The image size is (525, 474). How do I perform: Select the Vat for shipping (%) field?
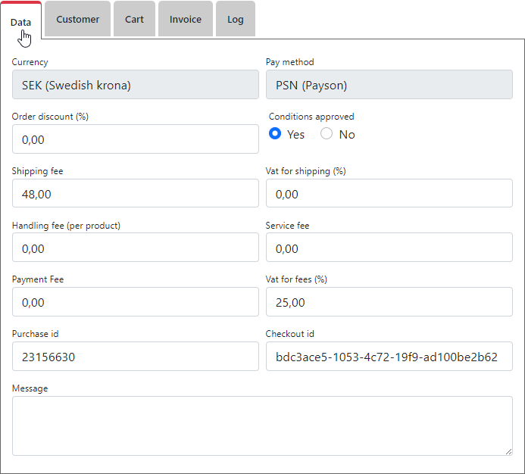click(x=389, y=194)
